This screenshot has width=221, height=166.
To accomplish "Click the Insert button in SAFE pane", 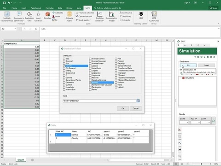I will [x=207, y=65].
